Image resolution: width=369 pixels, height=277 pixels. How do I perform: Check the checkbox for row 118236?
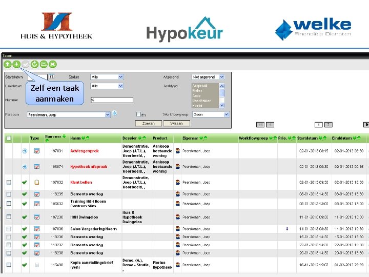point(9,236)
